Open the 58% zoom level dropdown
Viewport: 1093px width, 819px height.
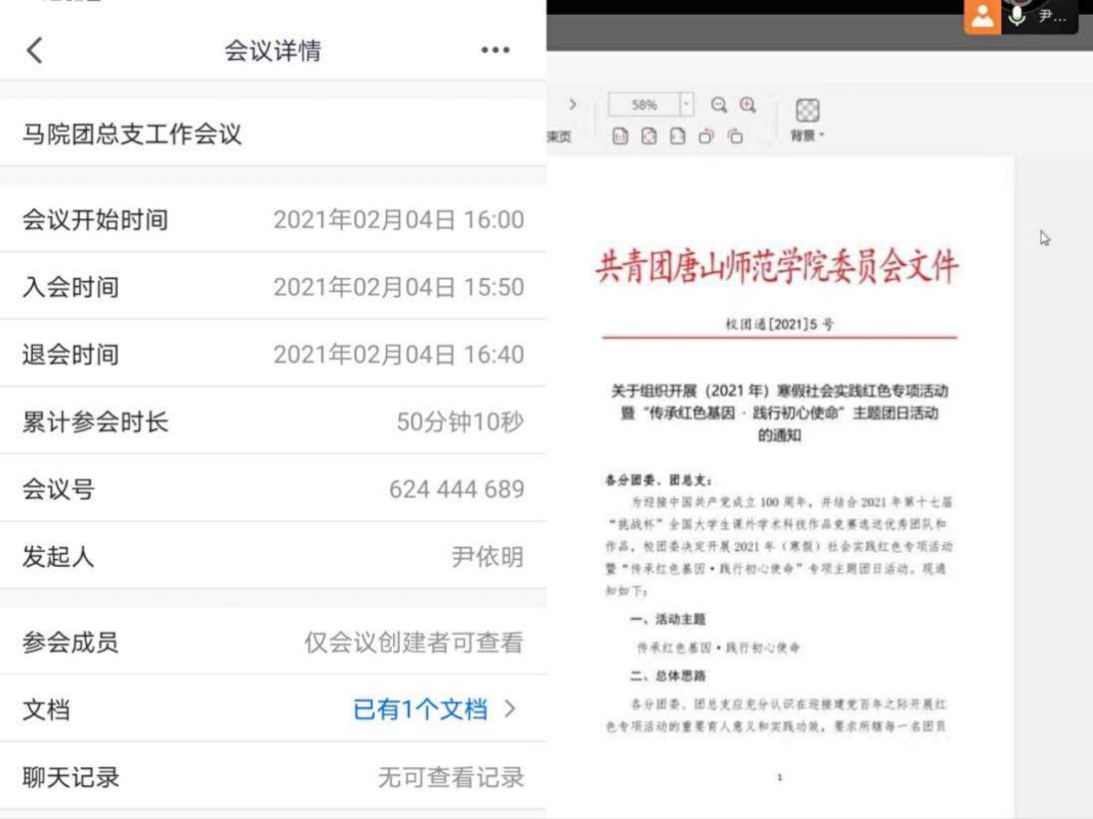coord(687,105)
